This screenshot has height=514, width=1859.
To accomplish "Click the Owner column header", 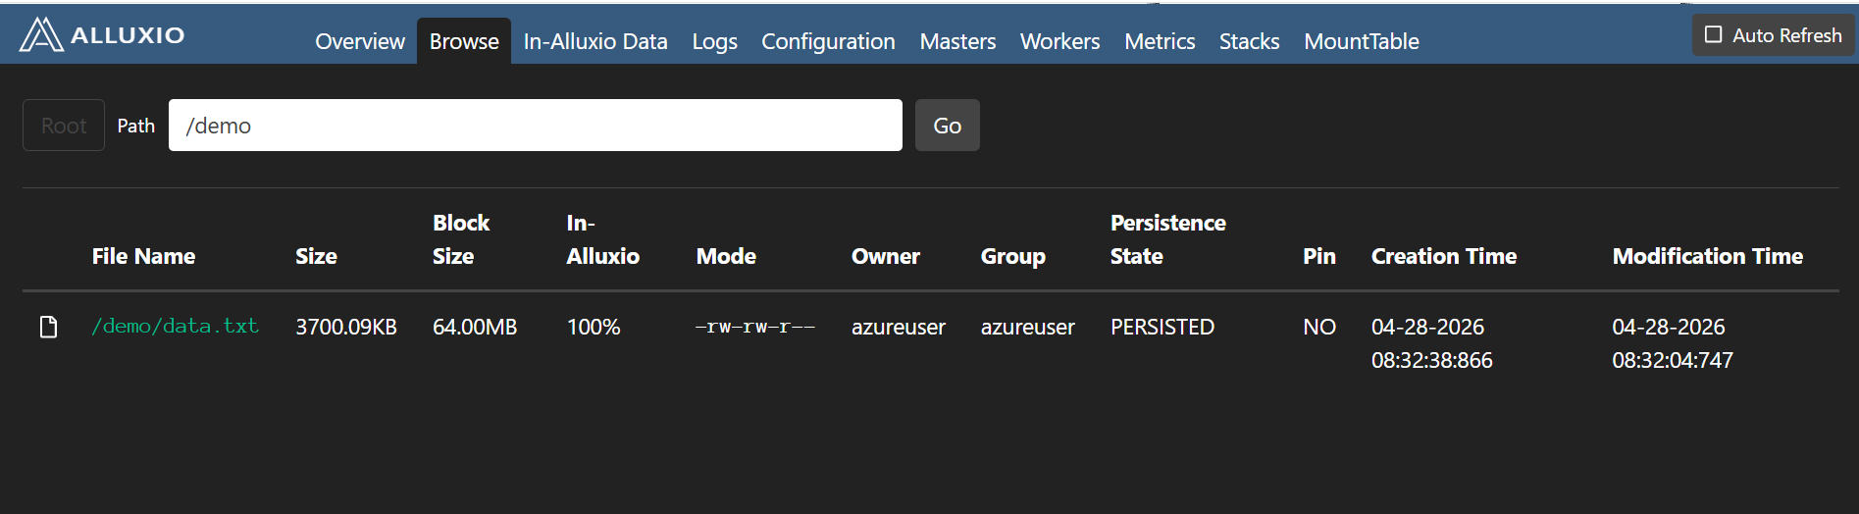I will [886, 256].
